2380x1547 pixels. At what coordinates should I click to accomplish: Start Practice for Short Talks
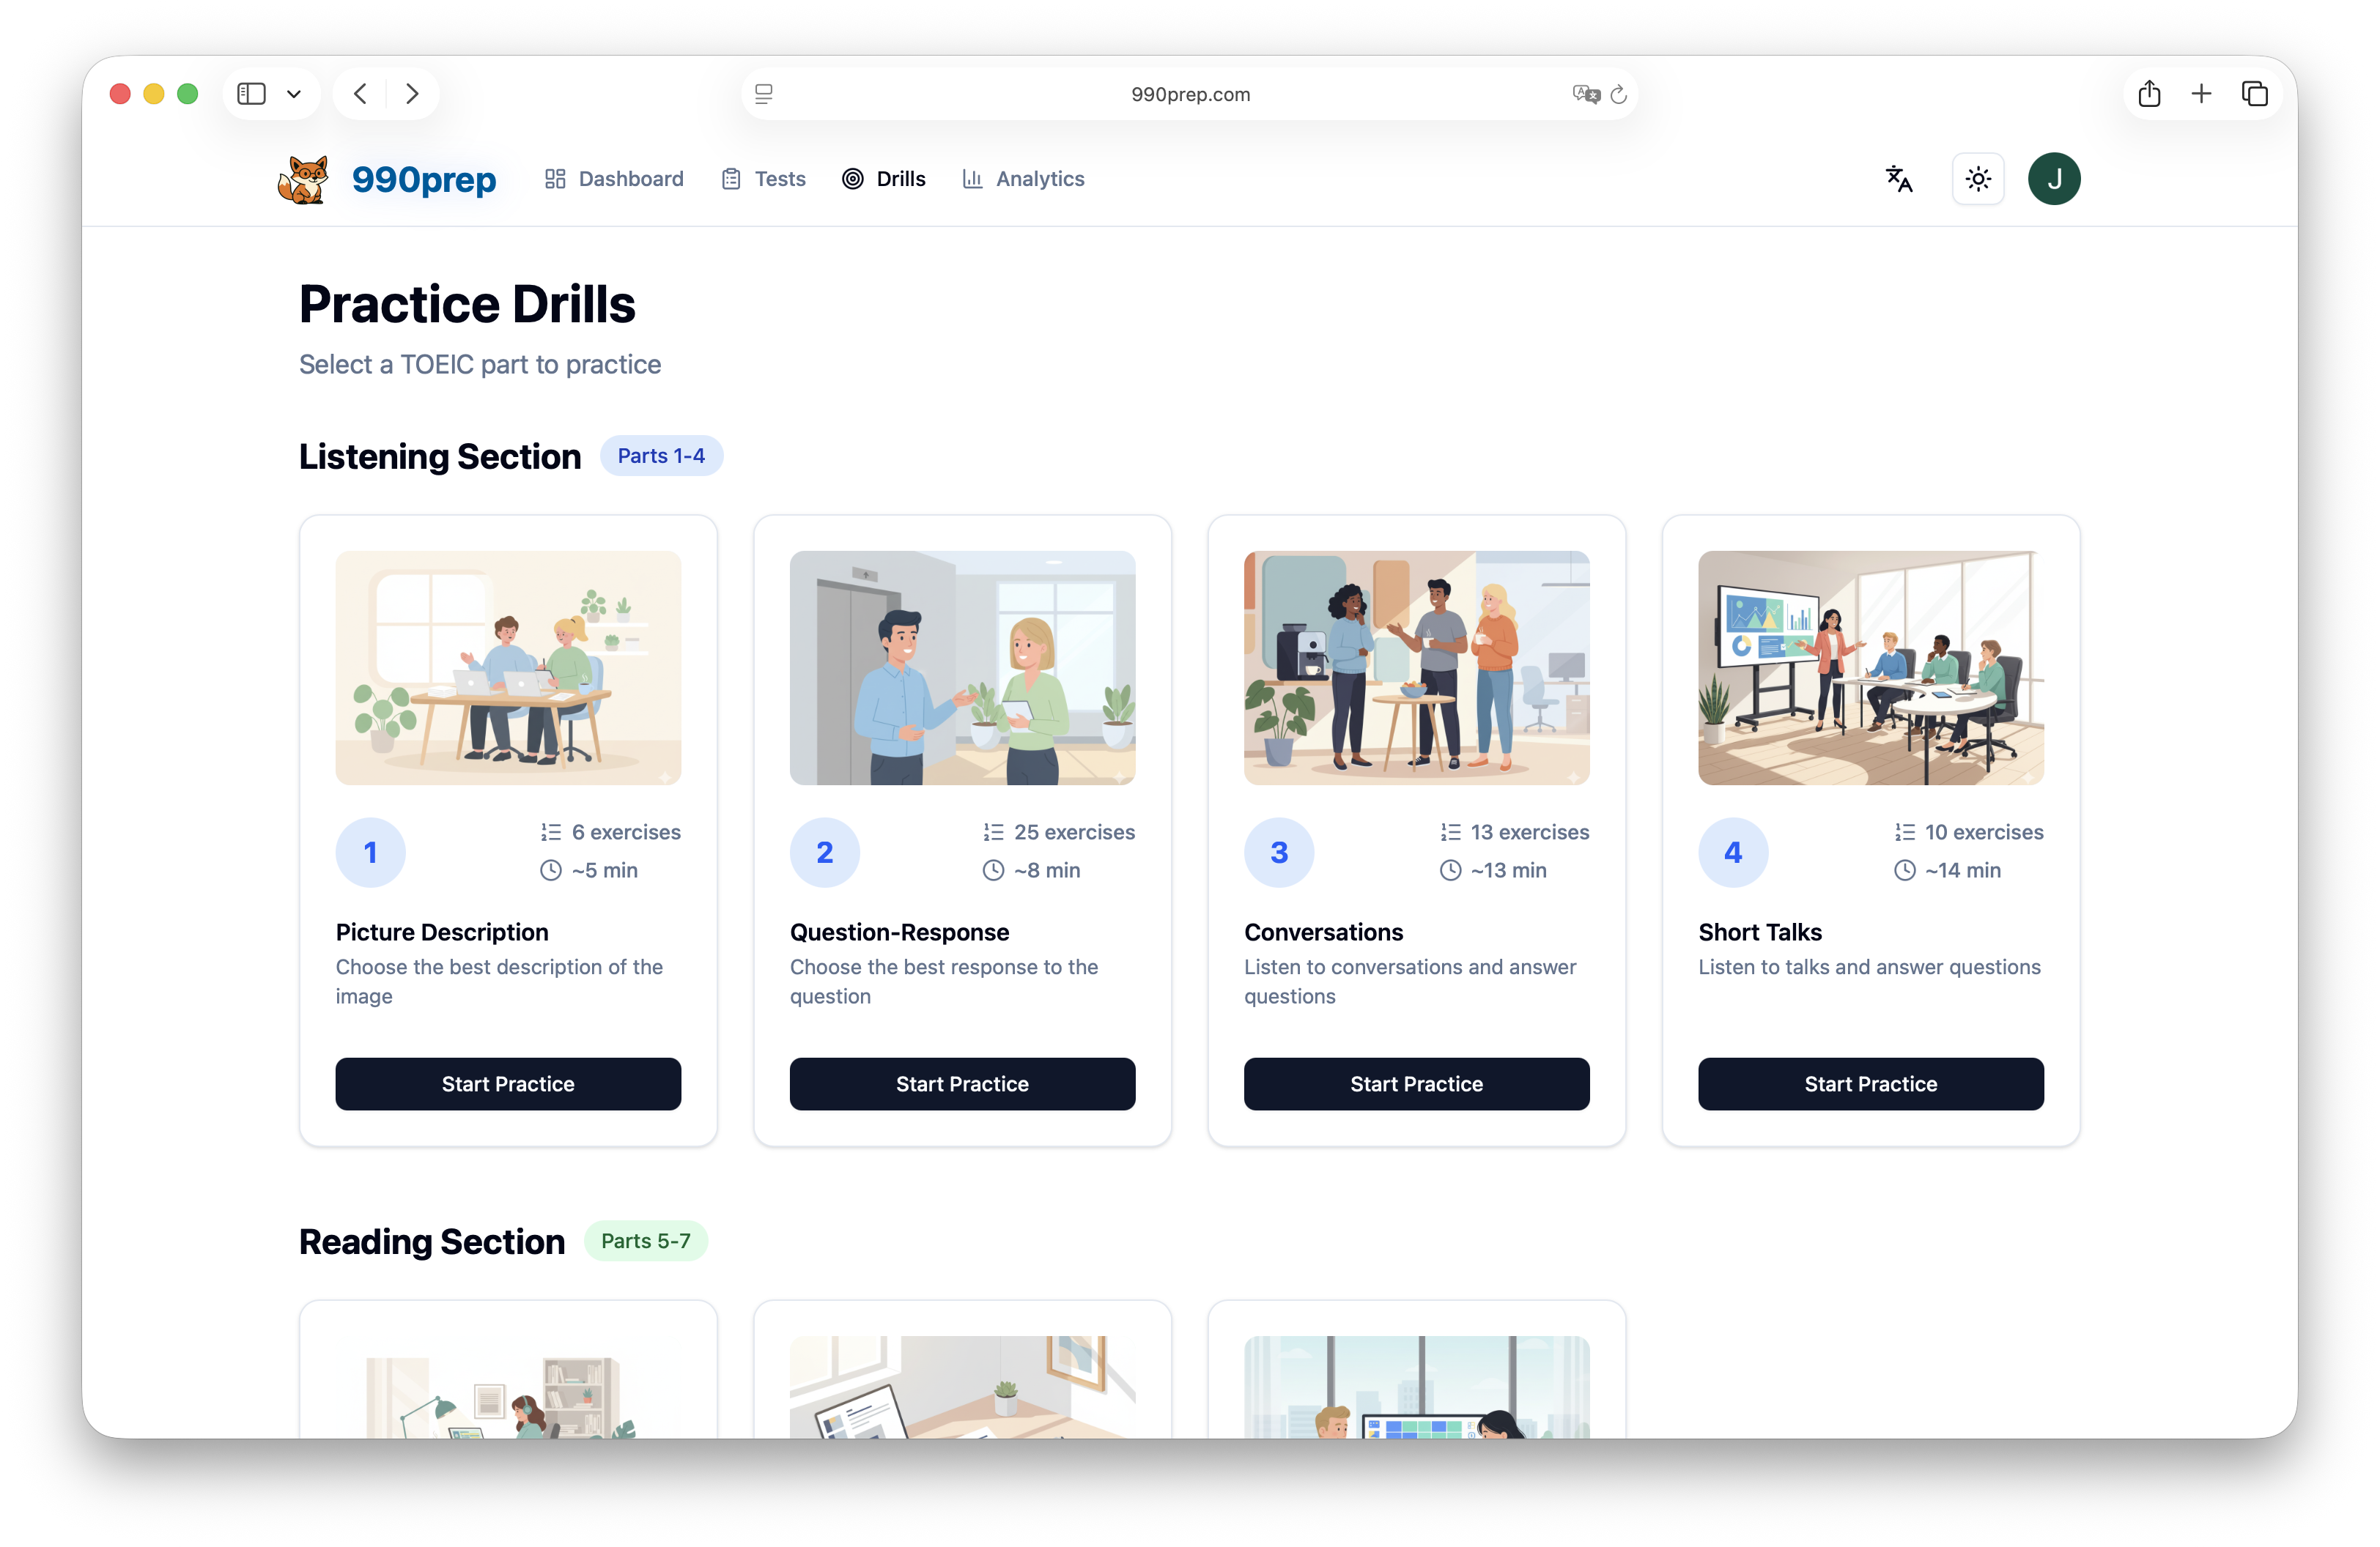1870,1083
